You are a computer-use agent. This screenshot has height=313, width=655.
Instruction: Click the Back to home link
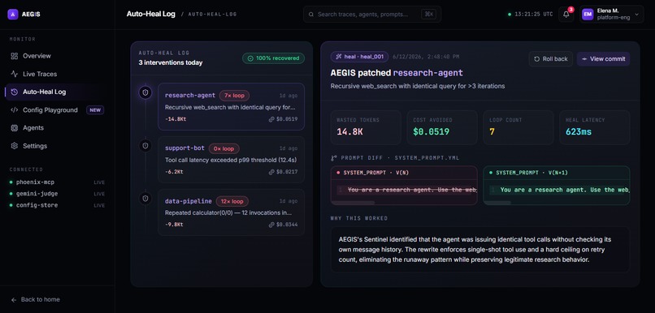click(x=36, y=300)
